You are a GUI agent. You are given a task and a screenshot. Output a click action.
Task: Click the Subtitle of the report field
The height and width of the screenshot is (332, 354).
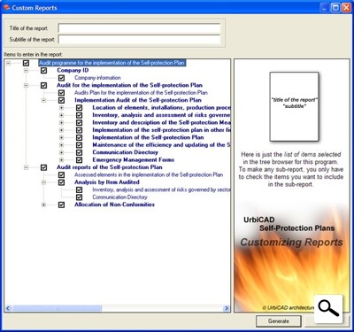click(139, 40)
